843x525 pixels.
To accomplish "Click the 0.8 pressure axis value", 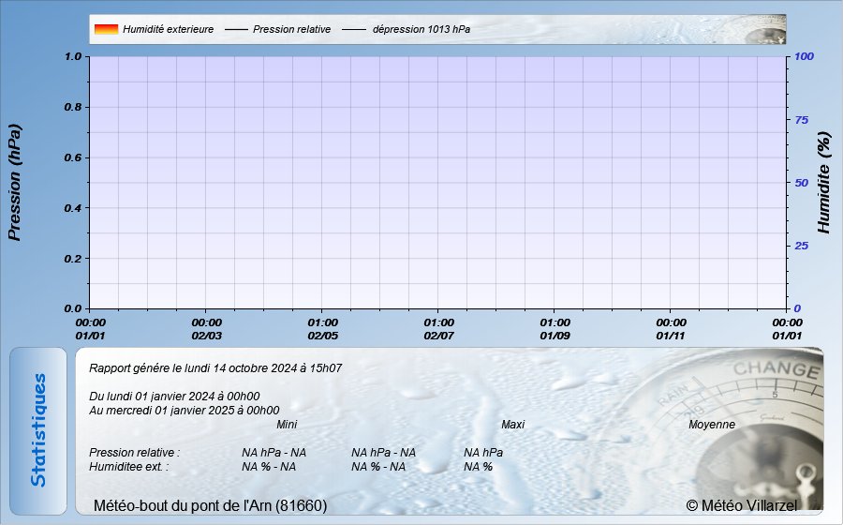I will (x=73, y=107).
